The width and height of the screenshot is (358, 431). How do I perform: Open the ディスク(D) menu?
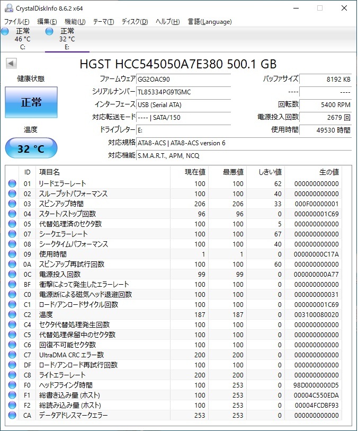(x=135, y=22)
